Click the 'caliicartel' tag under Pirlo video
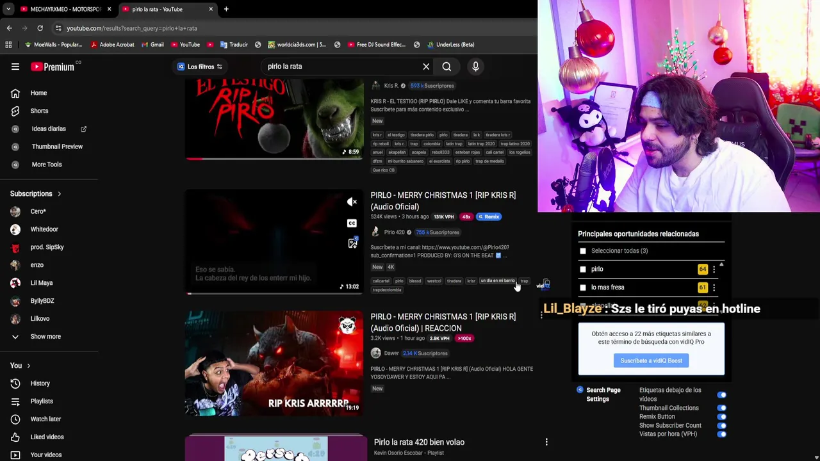 [381, 281]
